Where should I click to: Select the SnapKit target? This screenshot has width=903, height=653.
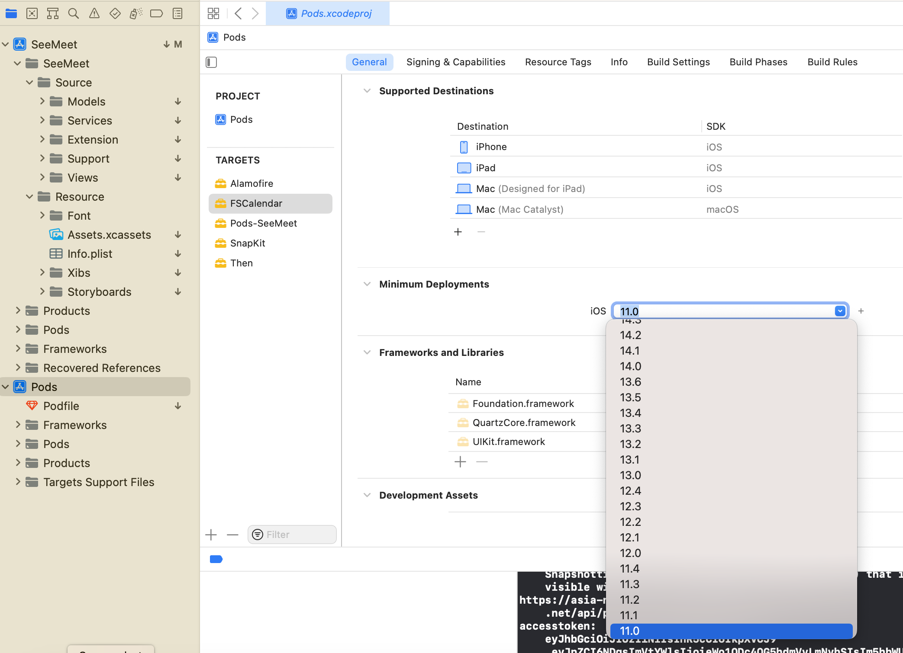(248, 243)
